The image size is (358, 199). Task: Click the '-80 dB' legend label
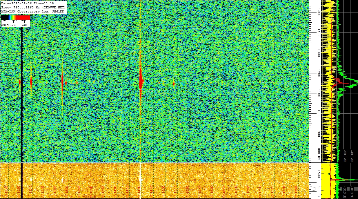6,25
